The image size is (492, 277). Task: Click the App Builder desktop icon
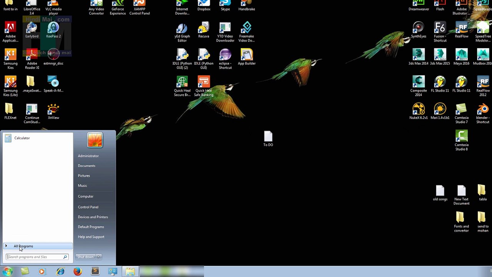click(x=247, y=57)
